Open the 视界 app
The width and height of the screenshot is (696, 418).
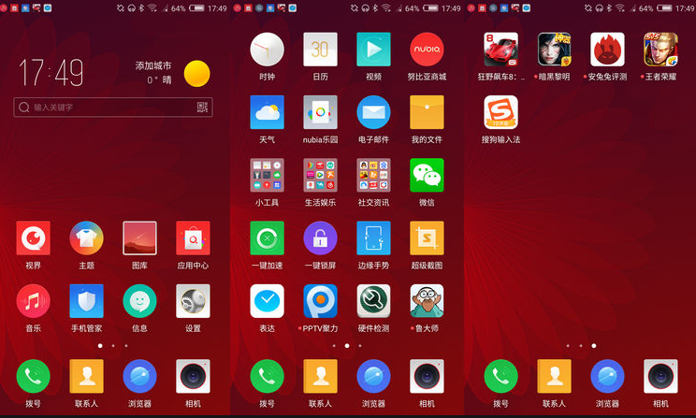click(x=34, y=238)
